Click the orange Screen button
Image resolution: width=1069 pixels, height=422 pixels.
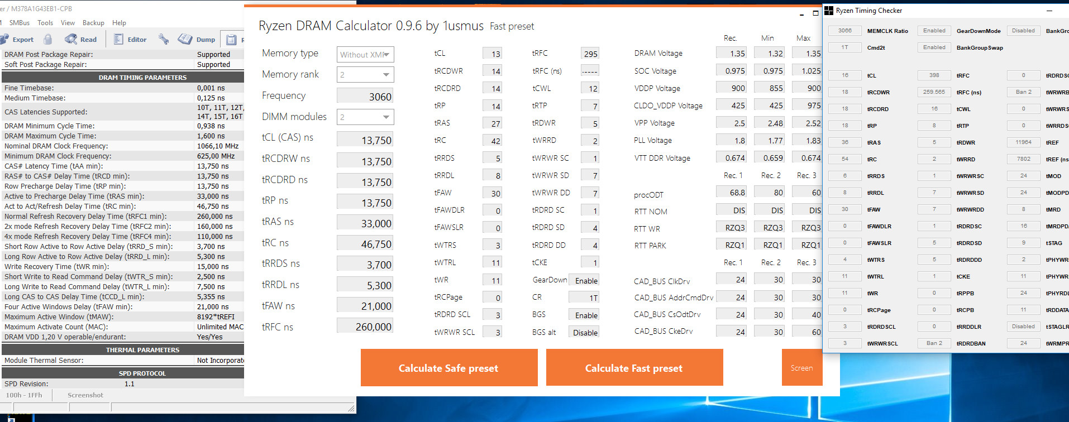click(x=802, y=367)
